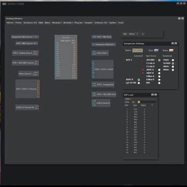Minimize the Routing Window
Image resolution: width=187 pixels, height=187 pixels.
(x=179, y=19)
